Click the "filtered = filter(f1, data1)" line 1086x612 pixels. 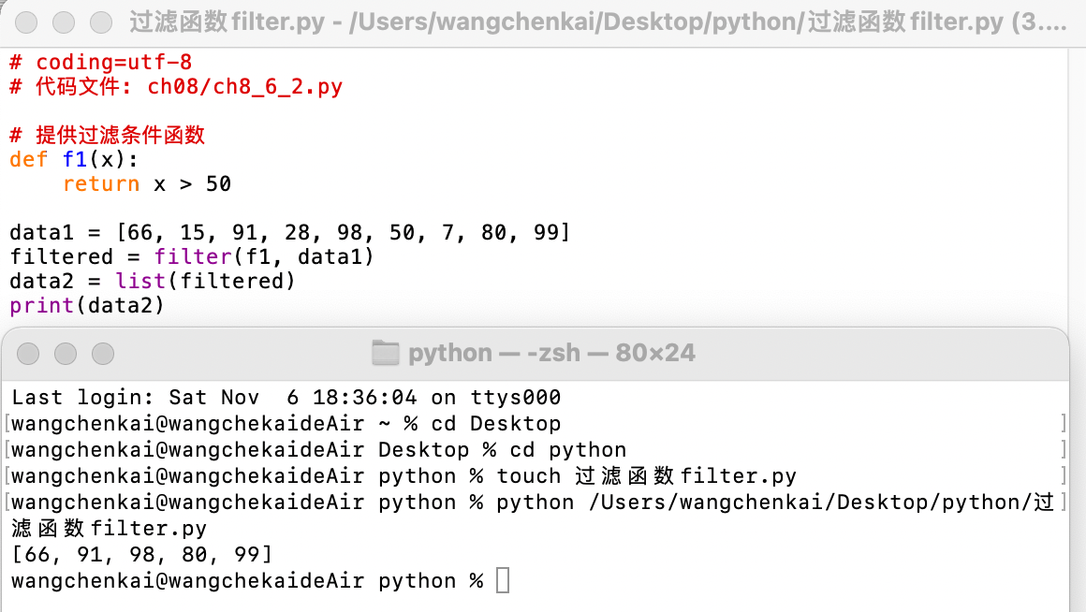coord(192,256)
